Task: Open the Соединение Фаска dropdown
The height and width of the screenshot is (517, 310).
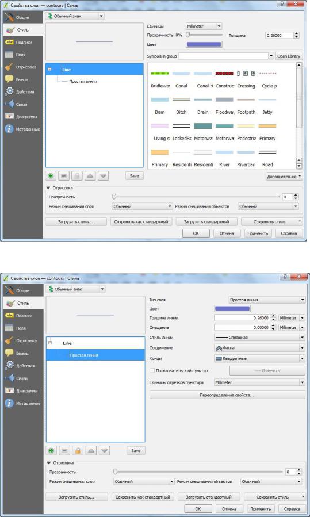Action: click(x=260, y=348)
